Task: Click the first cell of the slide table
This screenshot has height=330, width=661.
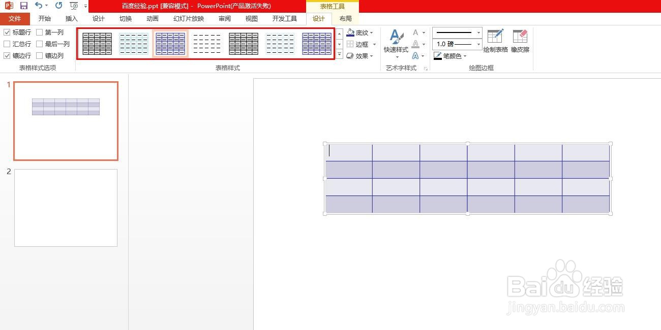Action: 349,153
